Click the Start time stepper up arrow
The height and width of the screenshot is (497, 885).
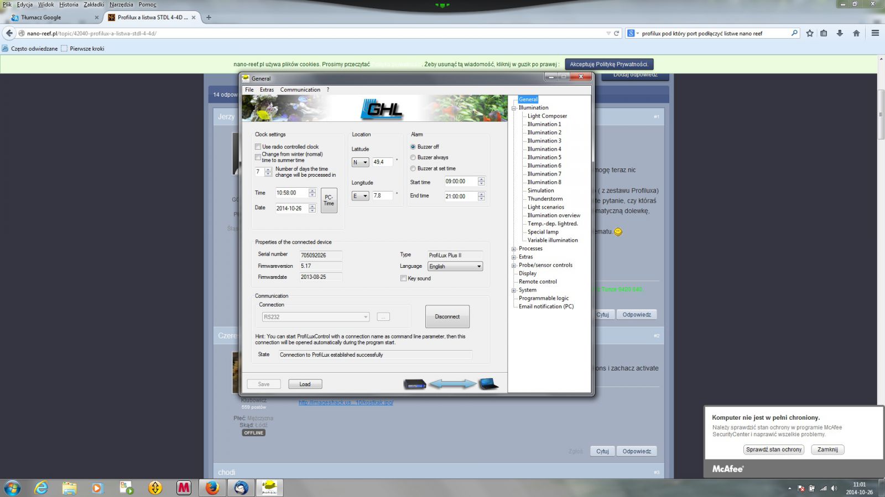[481, 179]
